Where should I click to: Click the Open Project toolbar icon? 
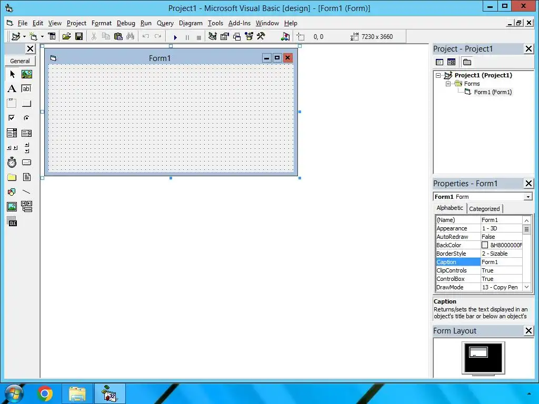tap(67, 36)
